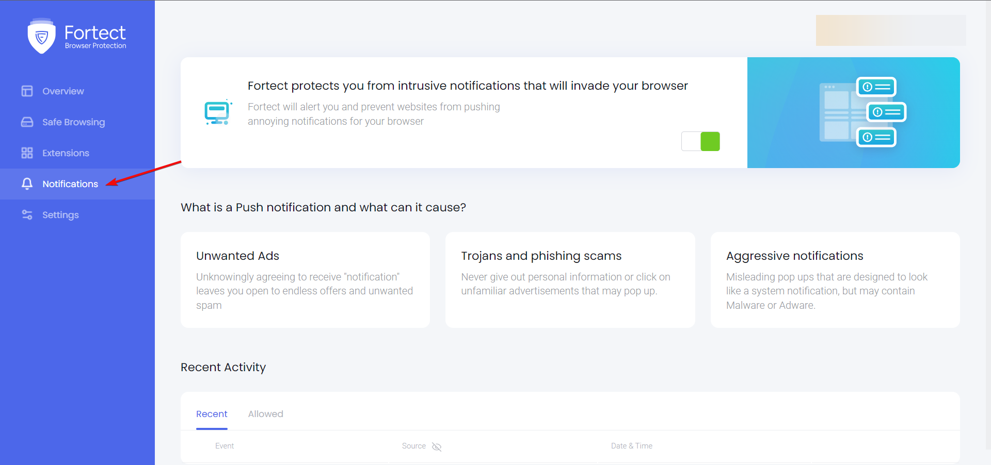This screenshot has width=991, height=465.
Task: Open the Overview menu item
Action: point(77,91)
